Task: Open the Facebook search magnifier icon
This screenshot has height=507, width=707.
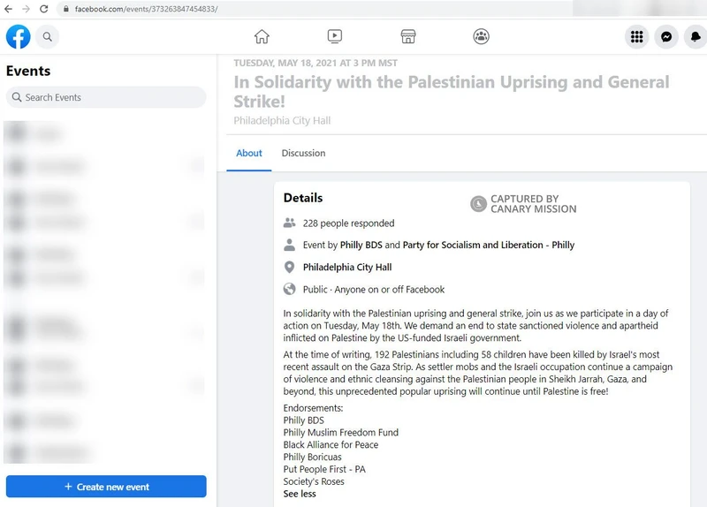Action: (48, 37)
